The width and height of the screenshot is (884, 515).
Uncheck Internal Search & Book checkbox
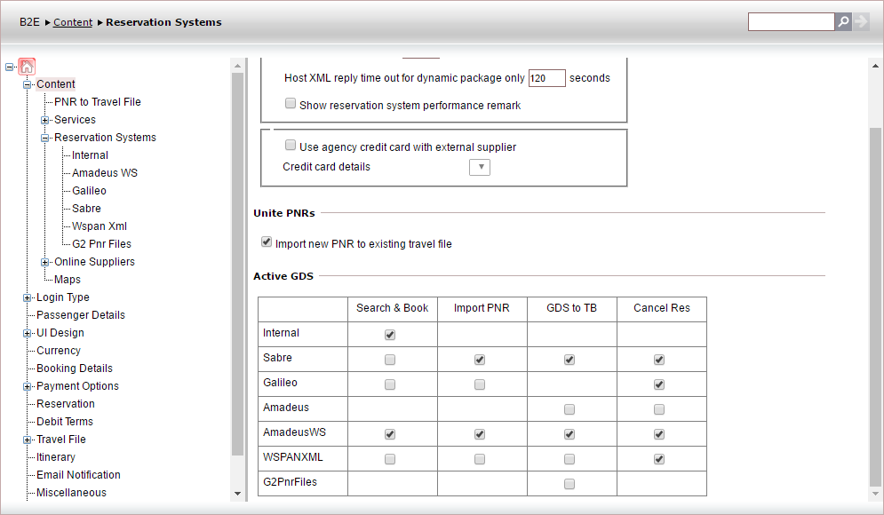tap(390, 335)
